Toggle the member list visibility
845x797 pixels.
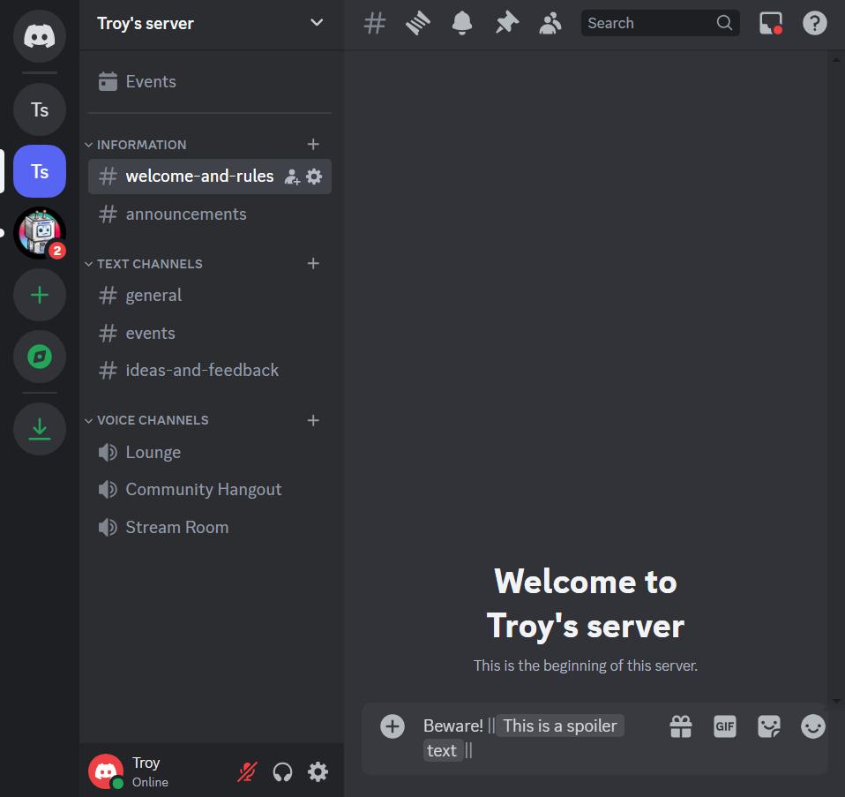550,23
